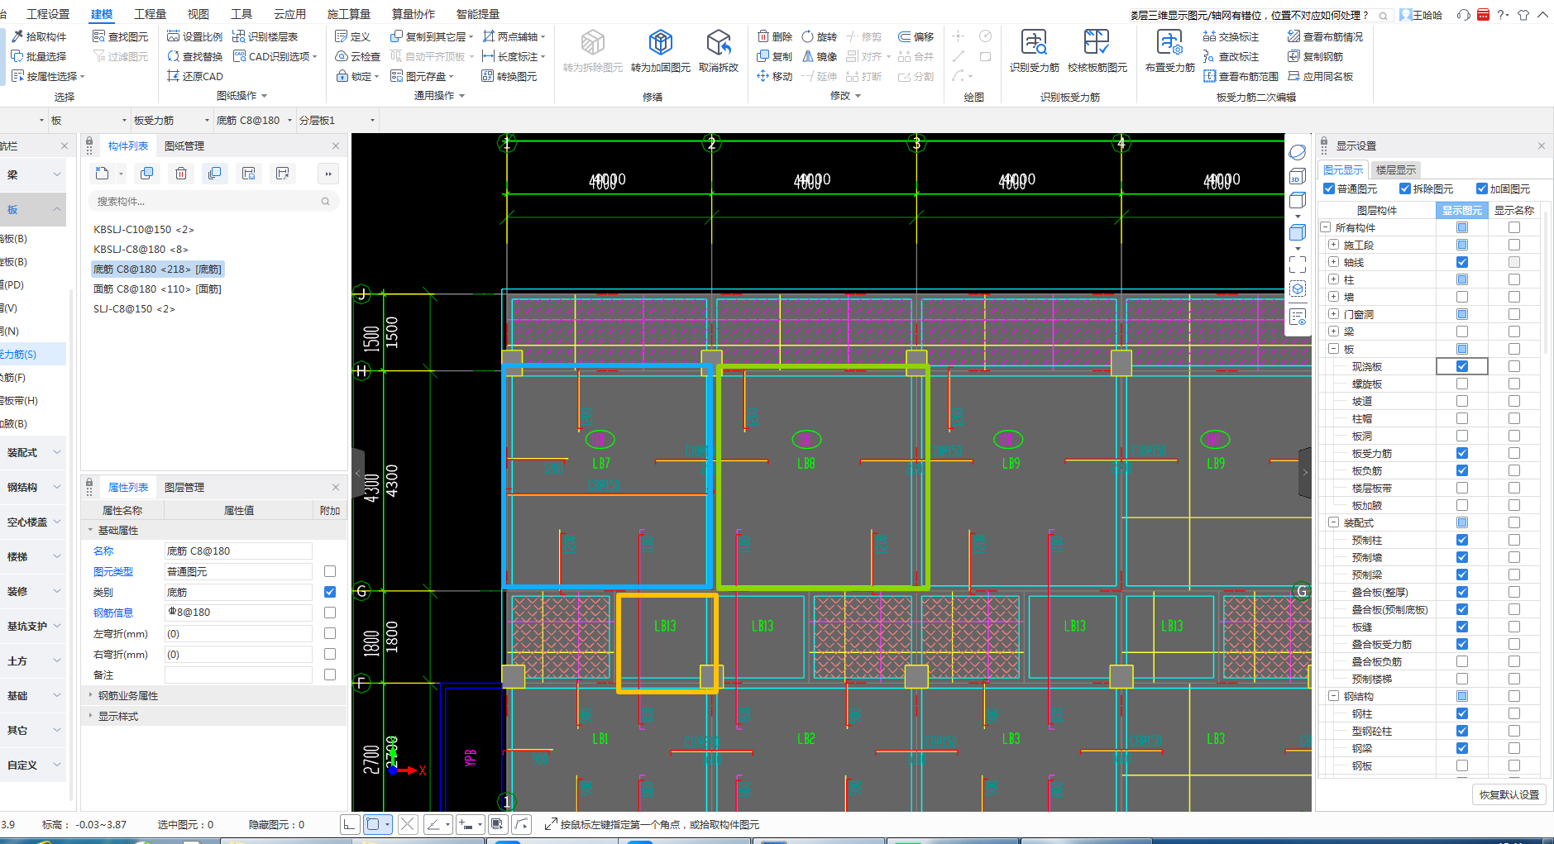Toggle the 现浇板 display checkbox

coord(1462,366)
